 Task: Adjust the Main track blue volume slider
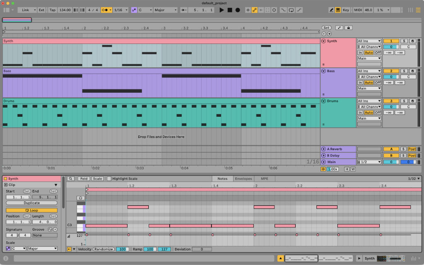(408, 162)
